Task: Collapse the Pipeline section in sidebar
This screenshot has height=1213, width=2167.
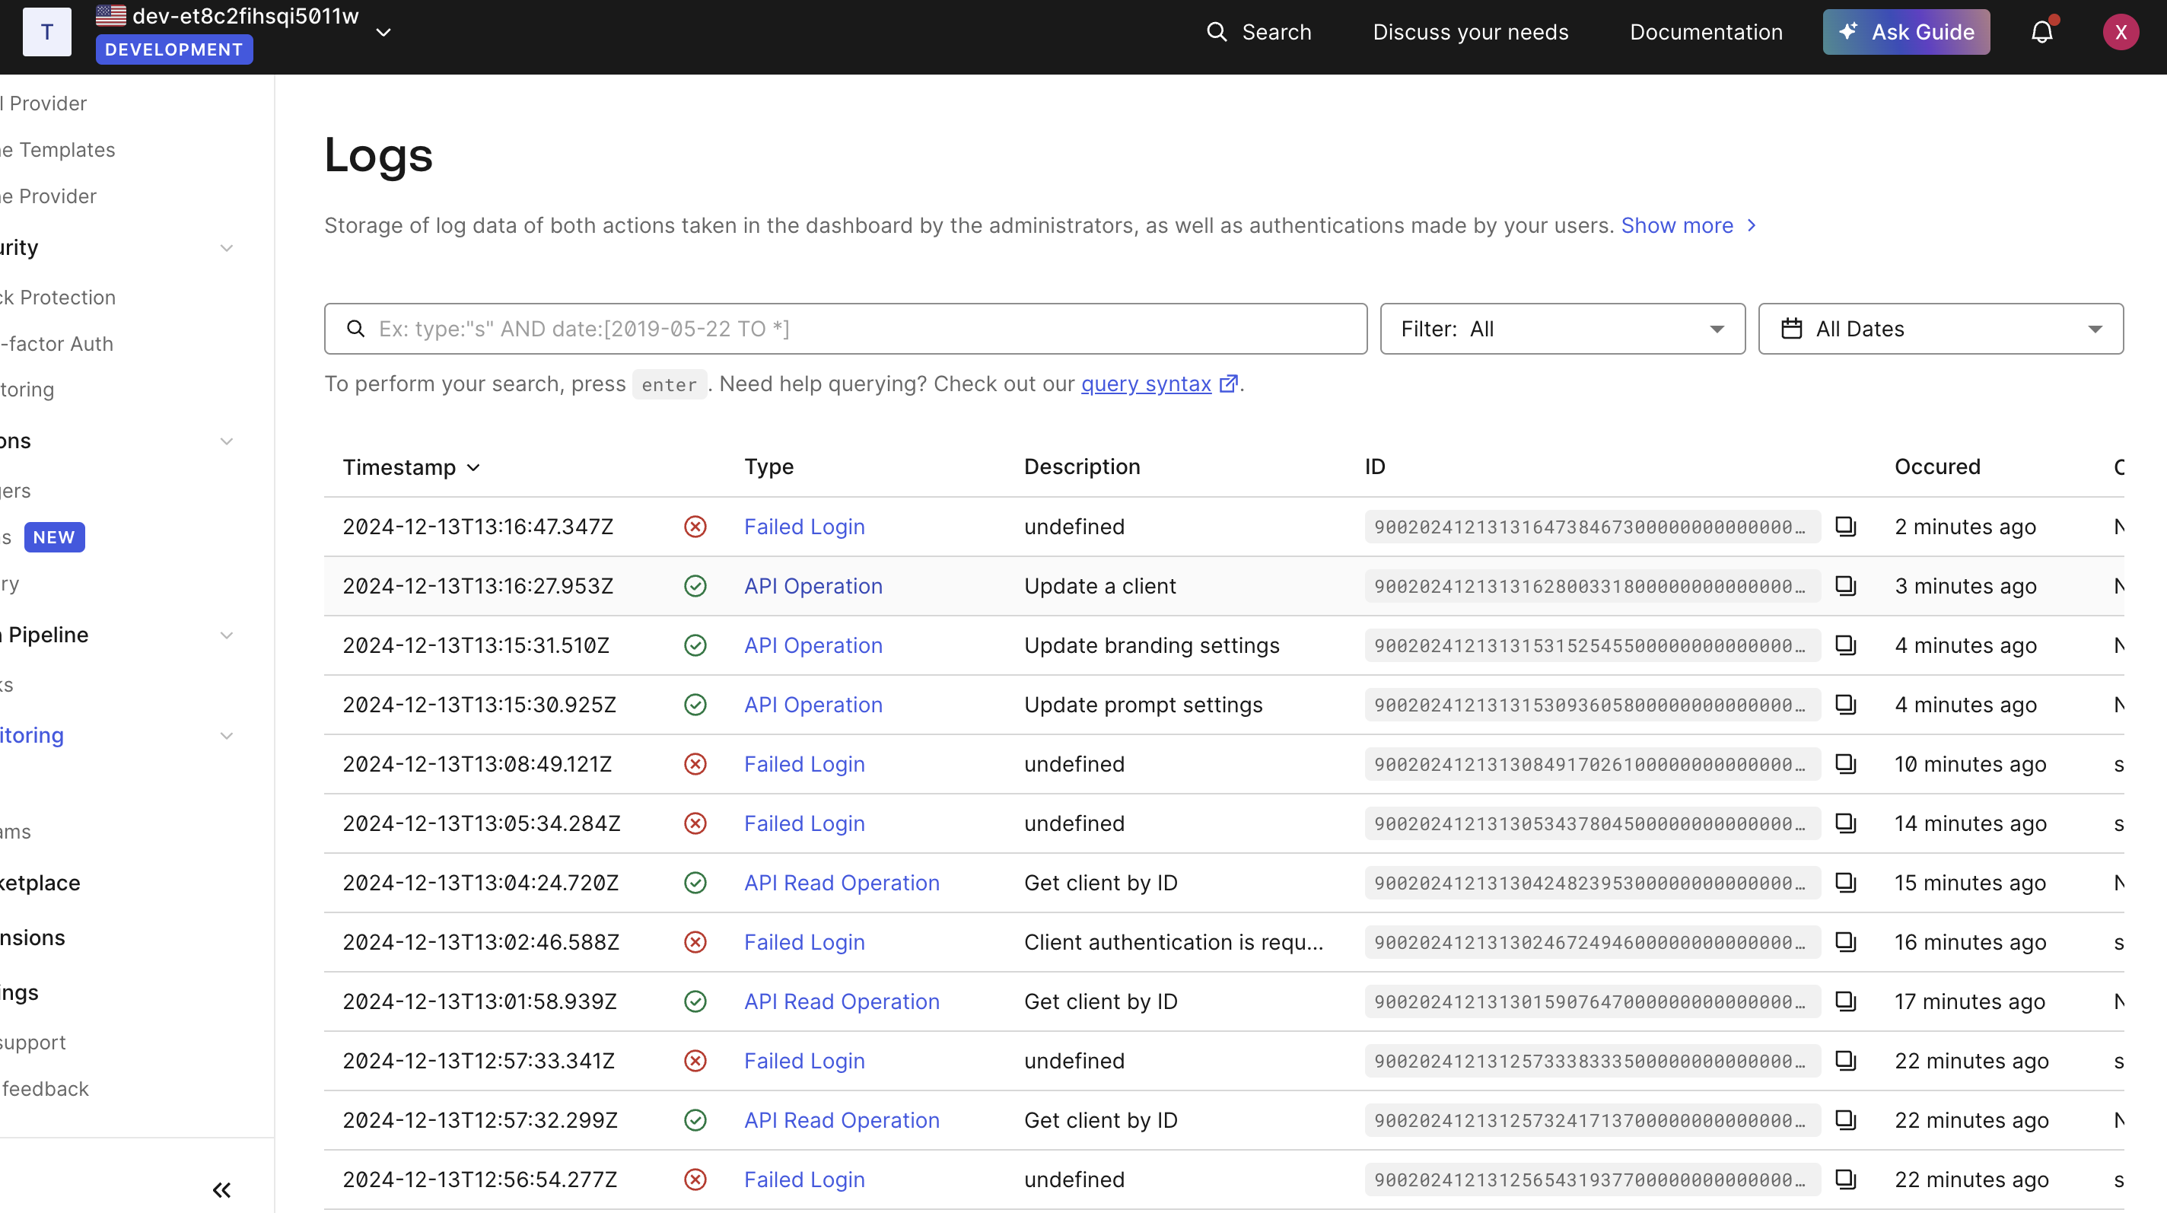Action: point(226,635)
